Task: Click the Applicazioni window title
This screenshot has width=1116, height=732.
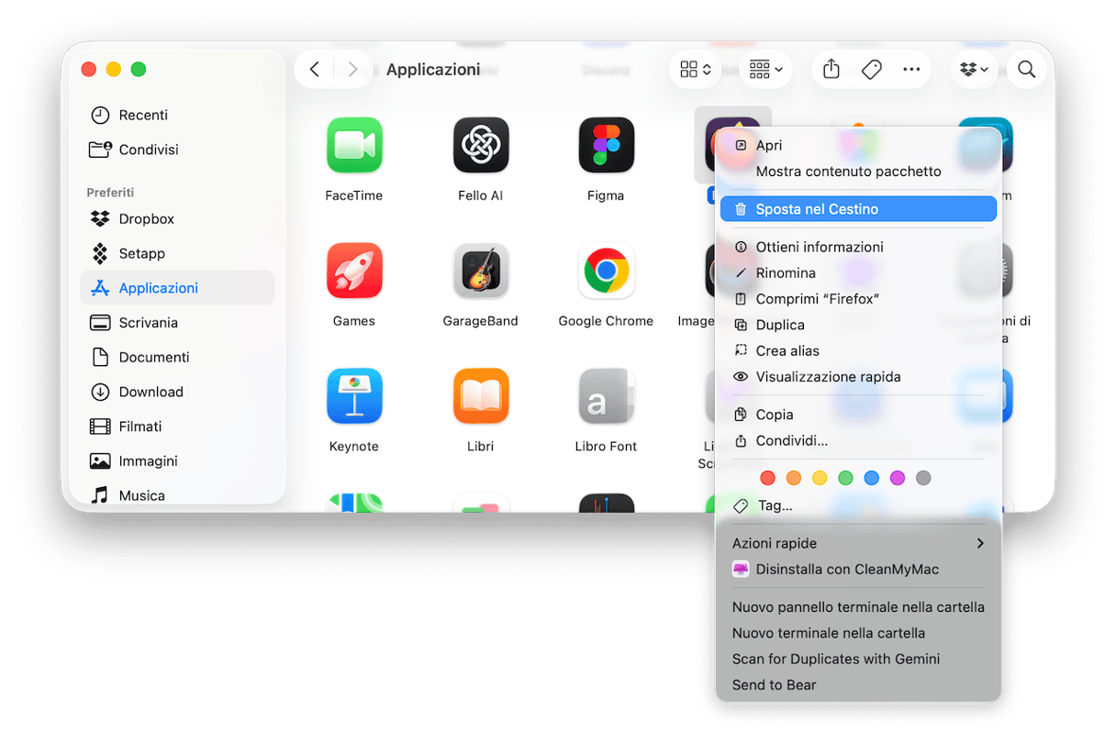Action: pyautogui.click(x=433, y=70)
